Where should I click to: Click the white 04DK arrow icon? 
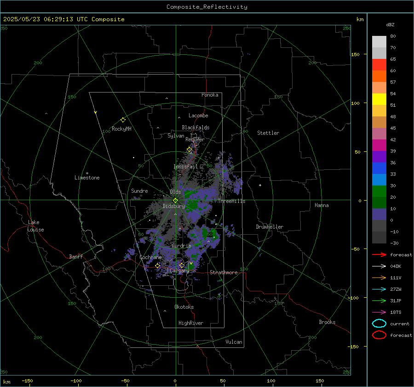379,266
